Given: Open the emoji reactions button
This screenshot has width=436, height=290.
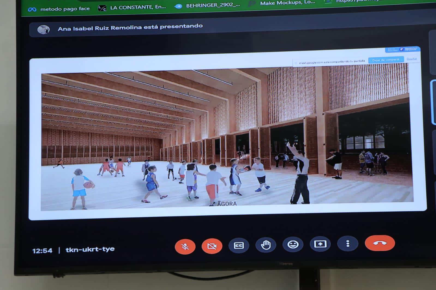Looking at the screenshot, I should [293, 244].
